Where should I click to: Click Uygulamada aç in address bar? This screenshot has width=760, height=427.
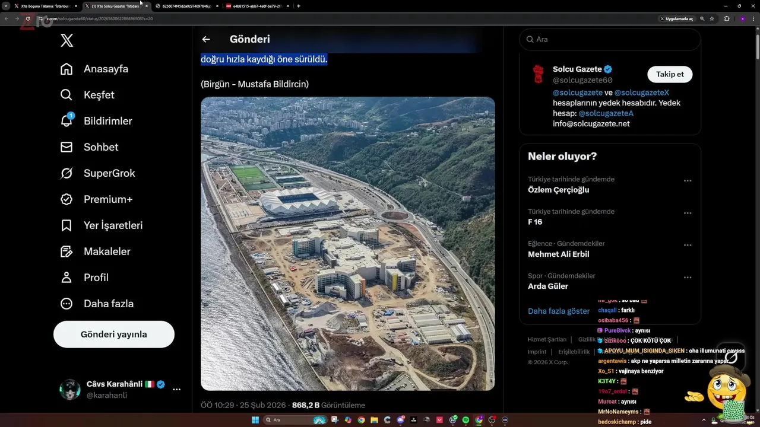tap(676, 18)
